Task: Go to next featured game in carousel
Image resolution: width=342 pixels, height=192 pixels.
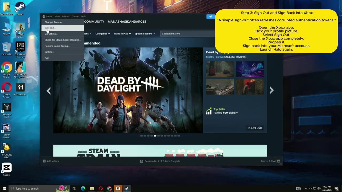Action: point(271,90)
